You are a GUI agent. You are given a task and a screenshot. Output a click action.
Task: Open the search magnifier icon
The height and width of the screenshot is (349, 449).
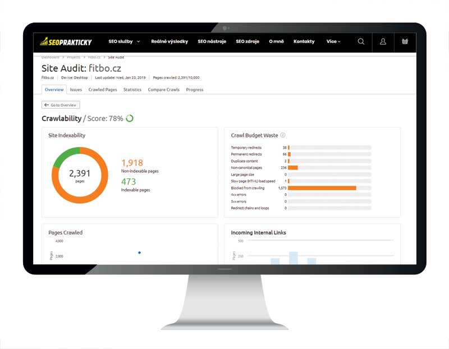(361, 42)
